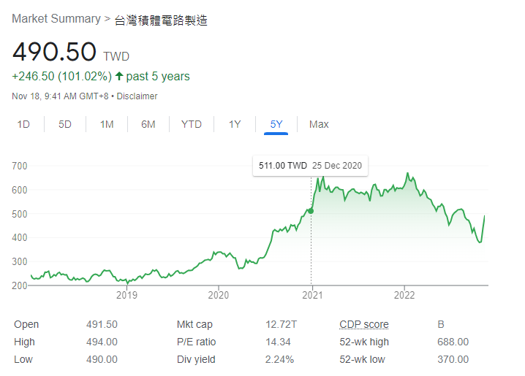Click the CDP score label
This screenshot has width=525, height=376.
pos(364,324)
